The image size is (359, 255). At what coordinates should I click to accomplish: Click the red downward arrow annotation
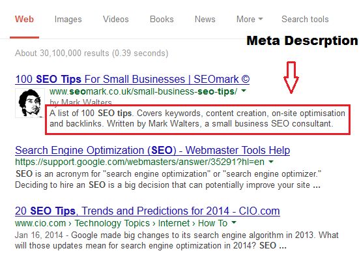pos(291,78)
